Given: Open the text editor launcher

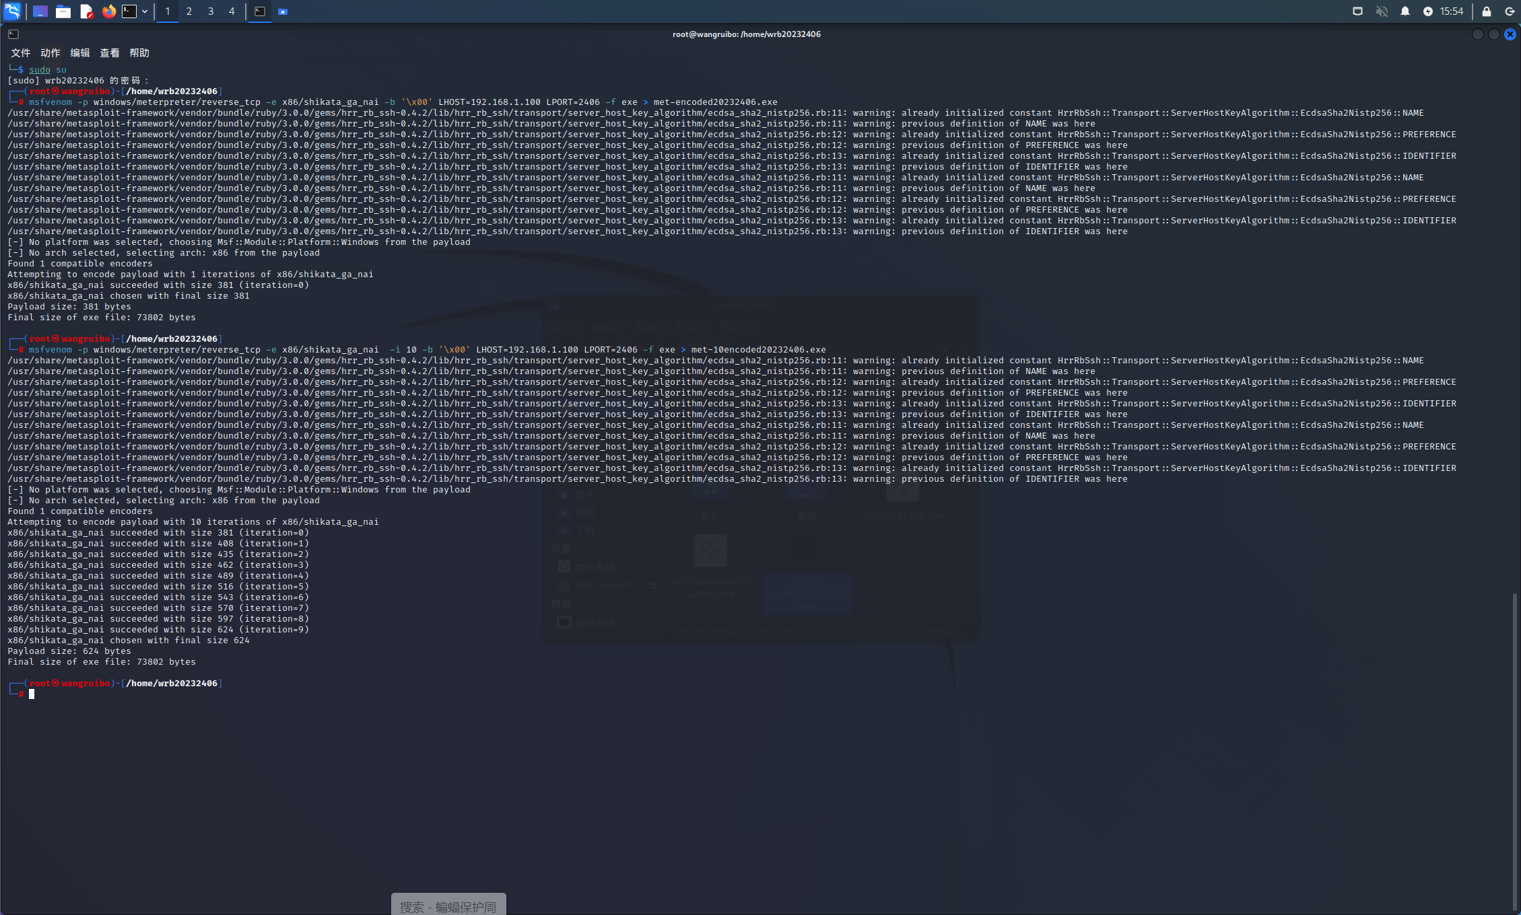Looking at the screenshot, I should (86, 11).
